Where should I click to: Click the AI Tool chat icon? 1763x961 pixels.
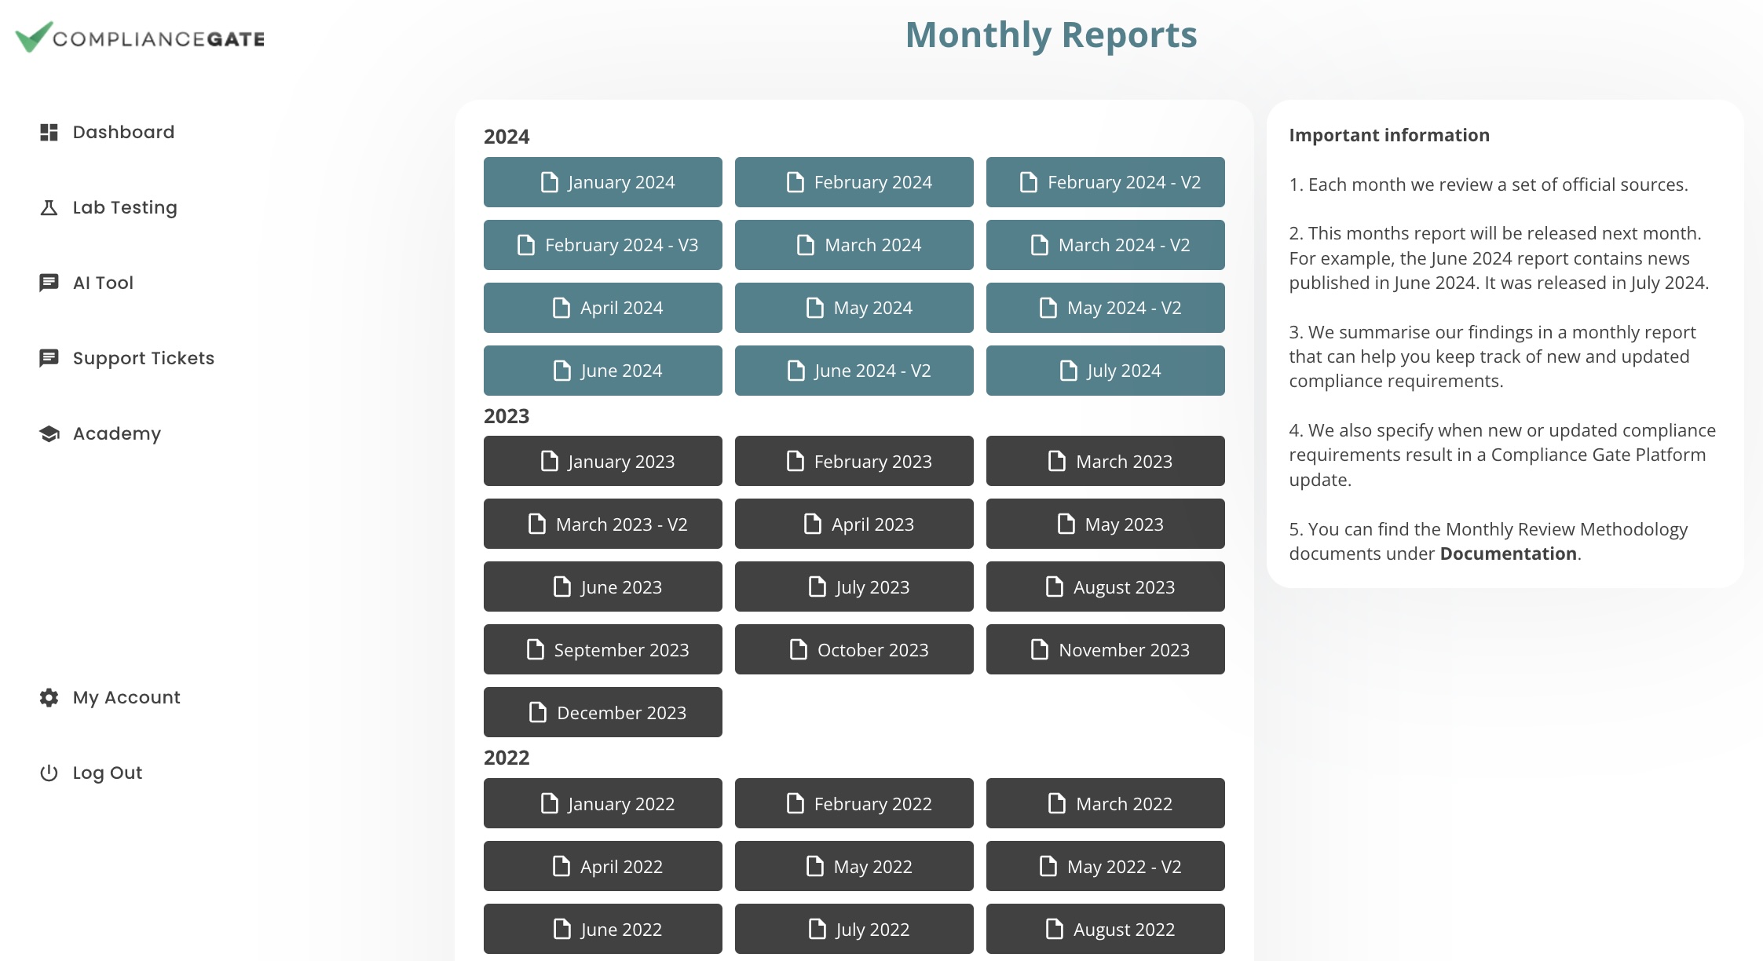coord(49,283)
